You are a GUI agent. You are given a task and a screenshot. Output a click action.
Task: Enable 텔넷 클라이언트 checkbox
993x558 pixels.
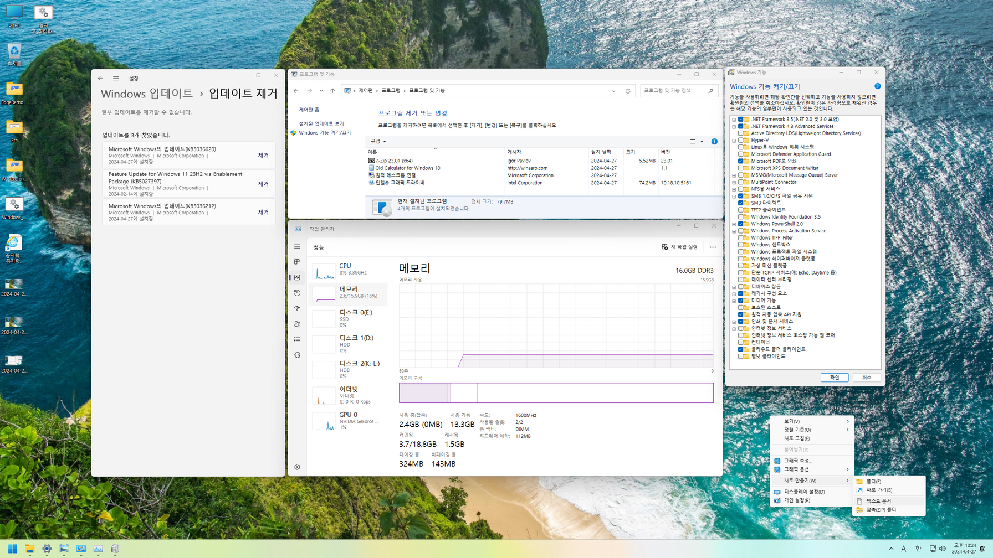[741, 356]
